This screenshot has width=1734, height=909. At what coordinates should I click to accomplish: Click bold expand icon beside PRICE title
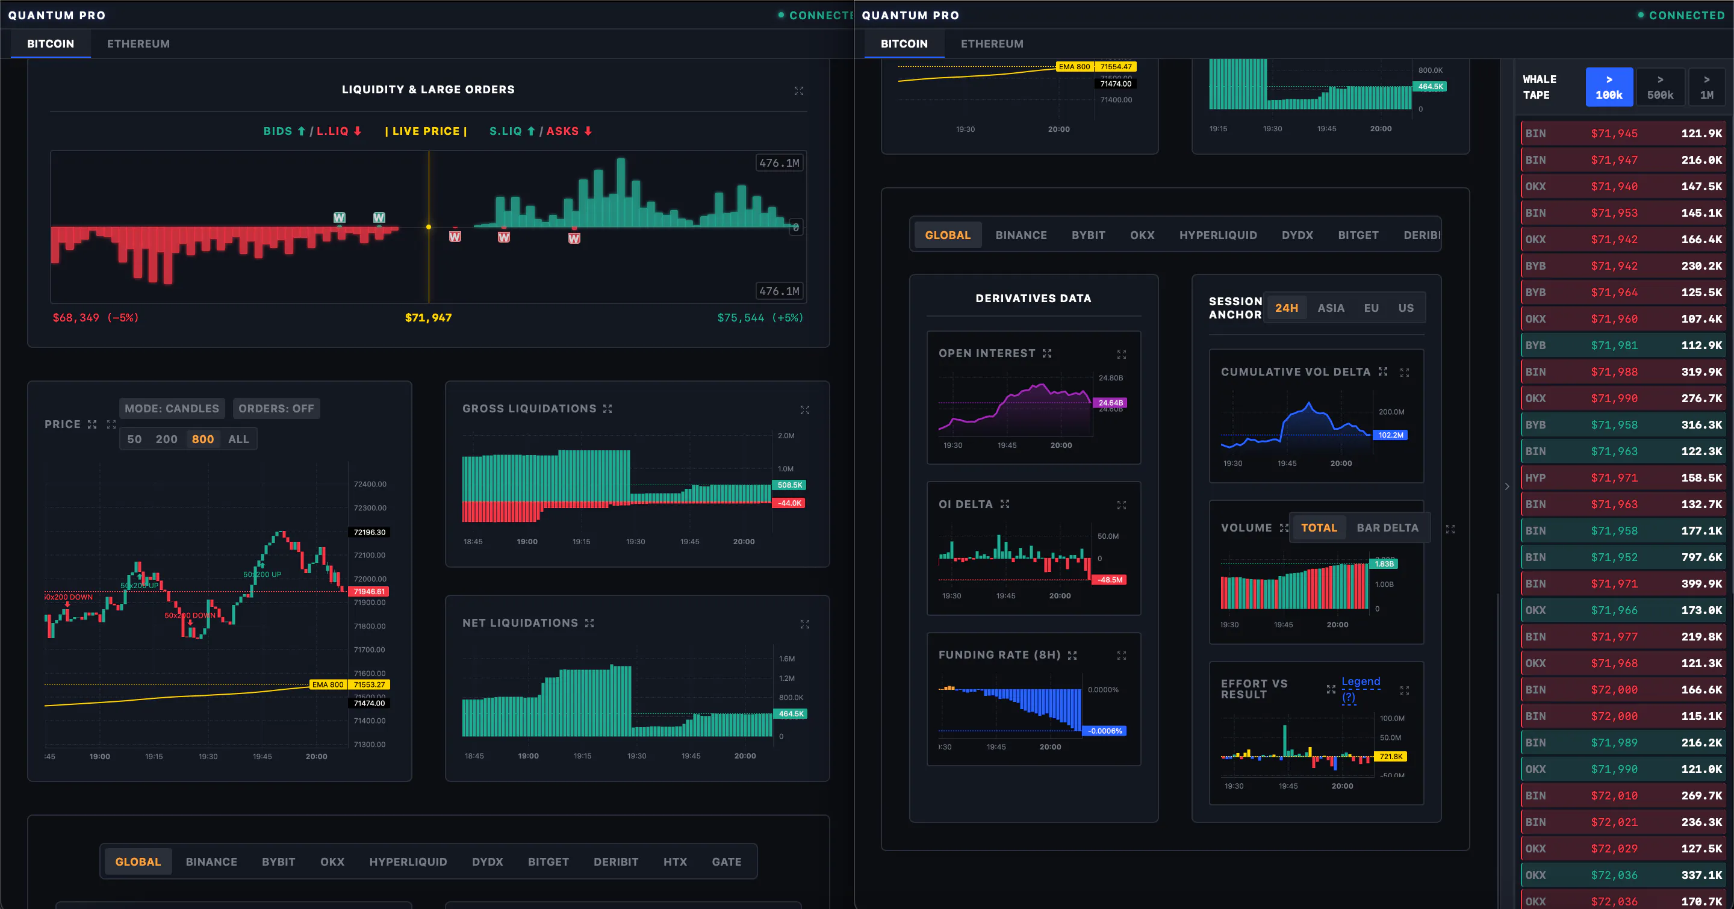pyautogui.click(x=92, y=424)
